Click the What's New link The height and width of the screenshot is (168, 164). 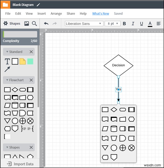[x=101, y=14]
